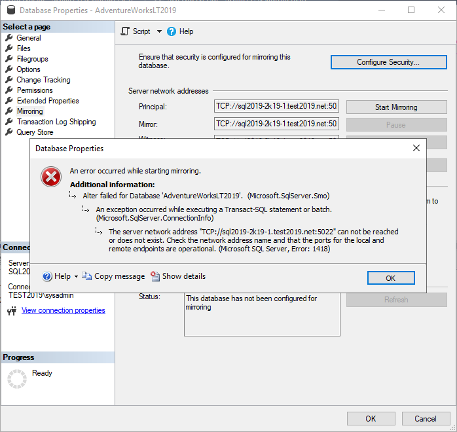Click the Refresh button
457x432 pixels.
(396, 300)
